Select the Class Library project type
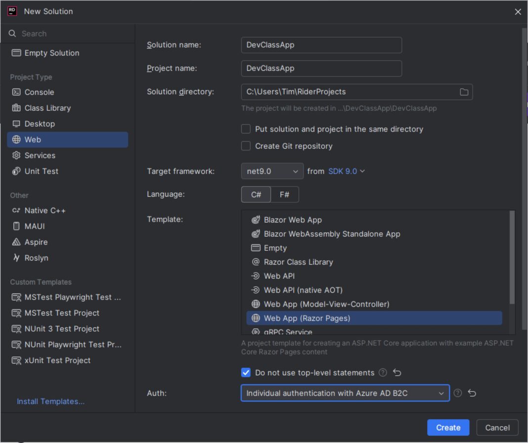Image resolution: width=528 pixels, height=443 pixels. 47,108
